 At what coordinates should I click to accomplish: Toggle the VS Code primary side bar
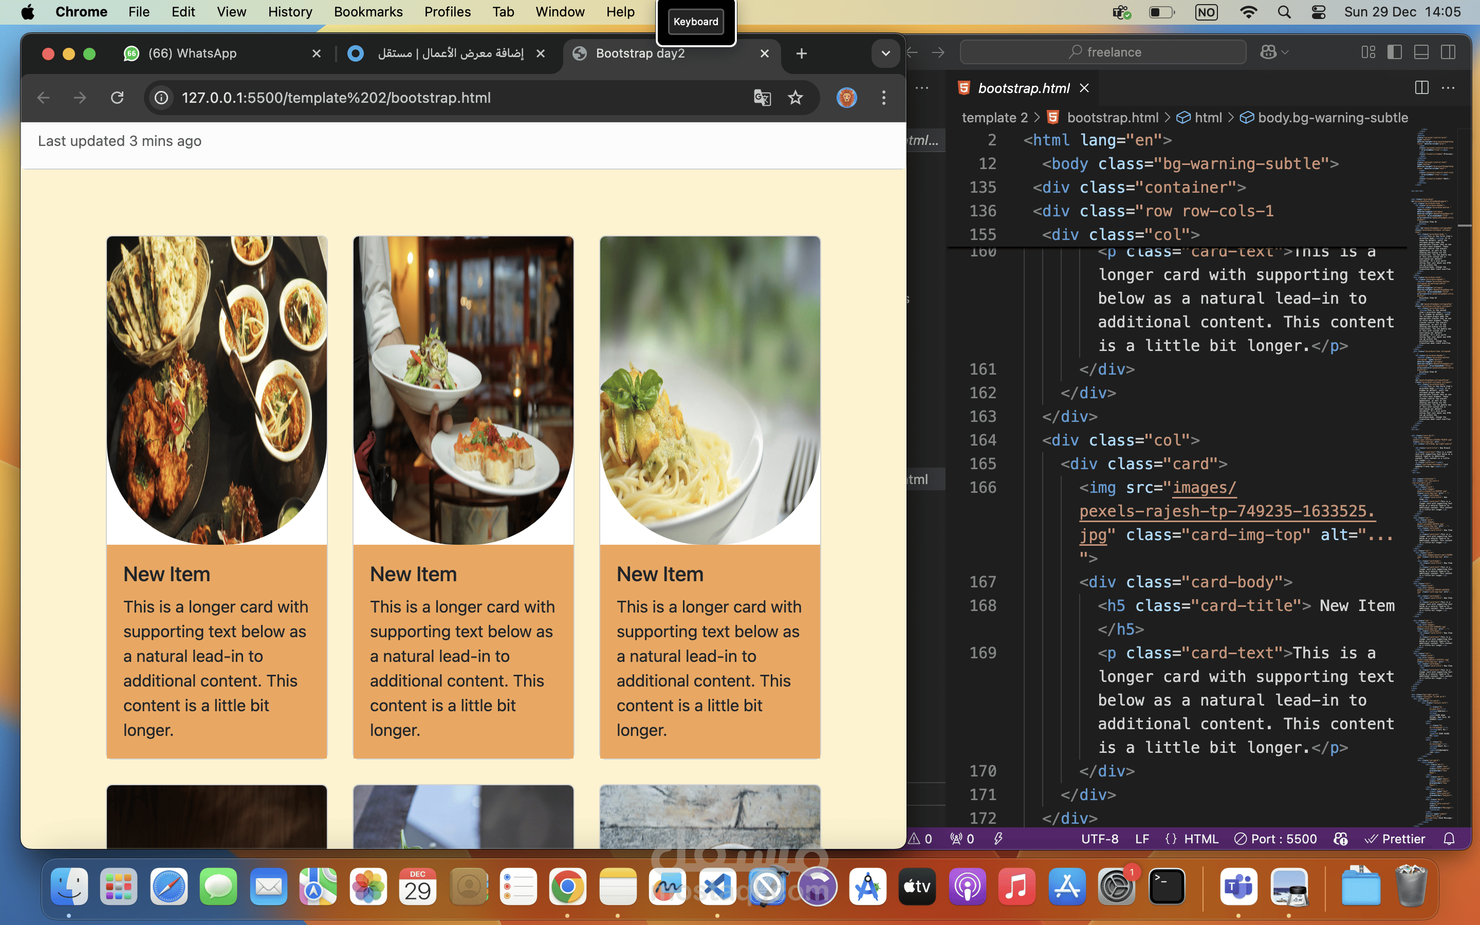(1394, 52)
